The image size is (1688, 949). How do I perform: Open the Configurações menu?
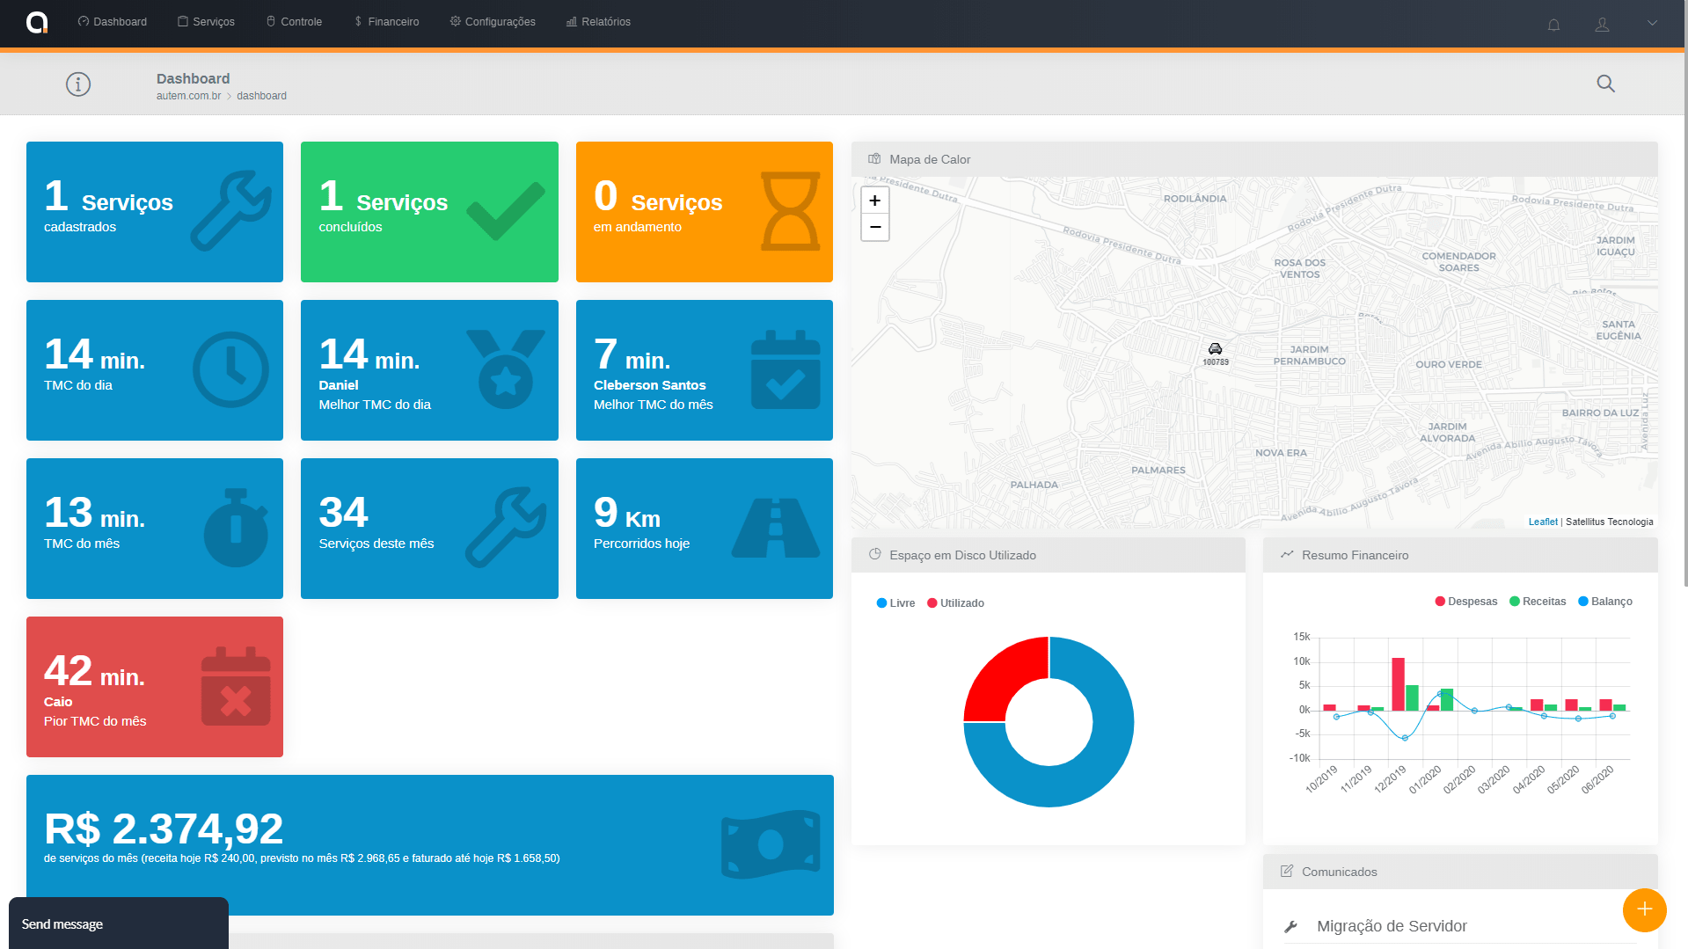pyautogui.click(x=493, y=22)
